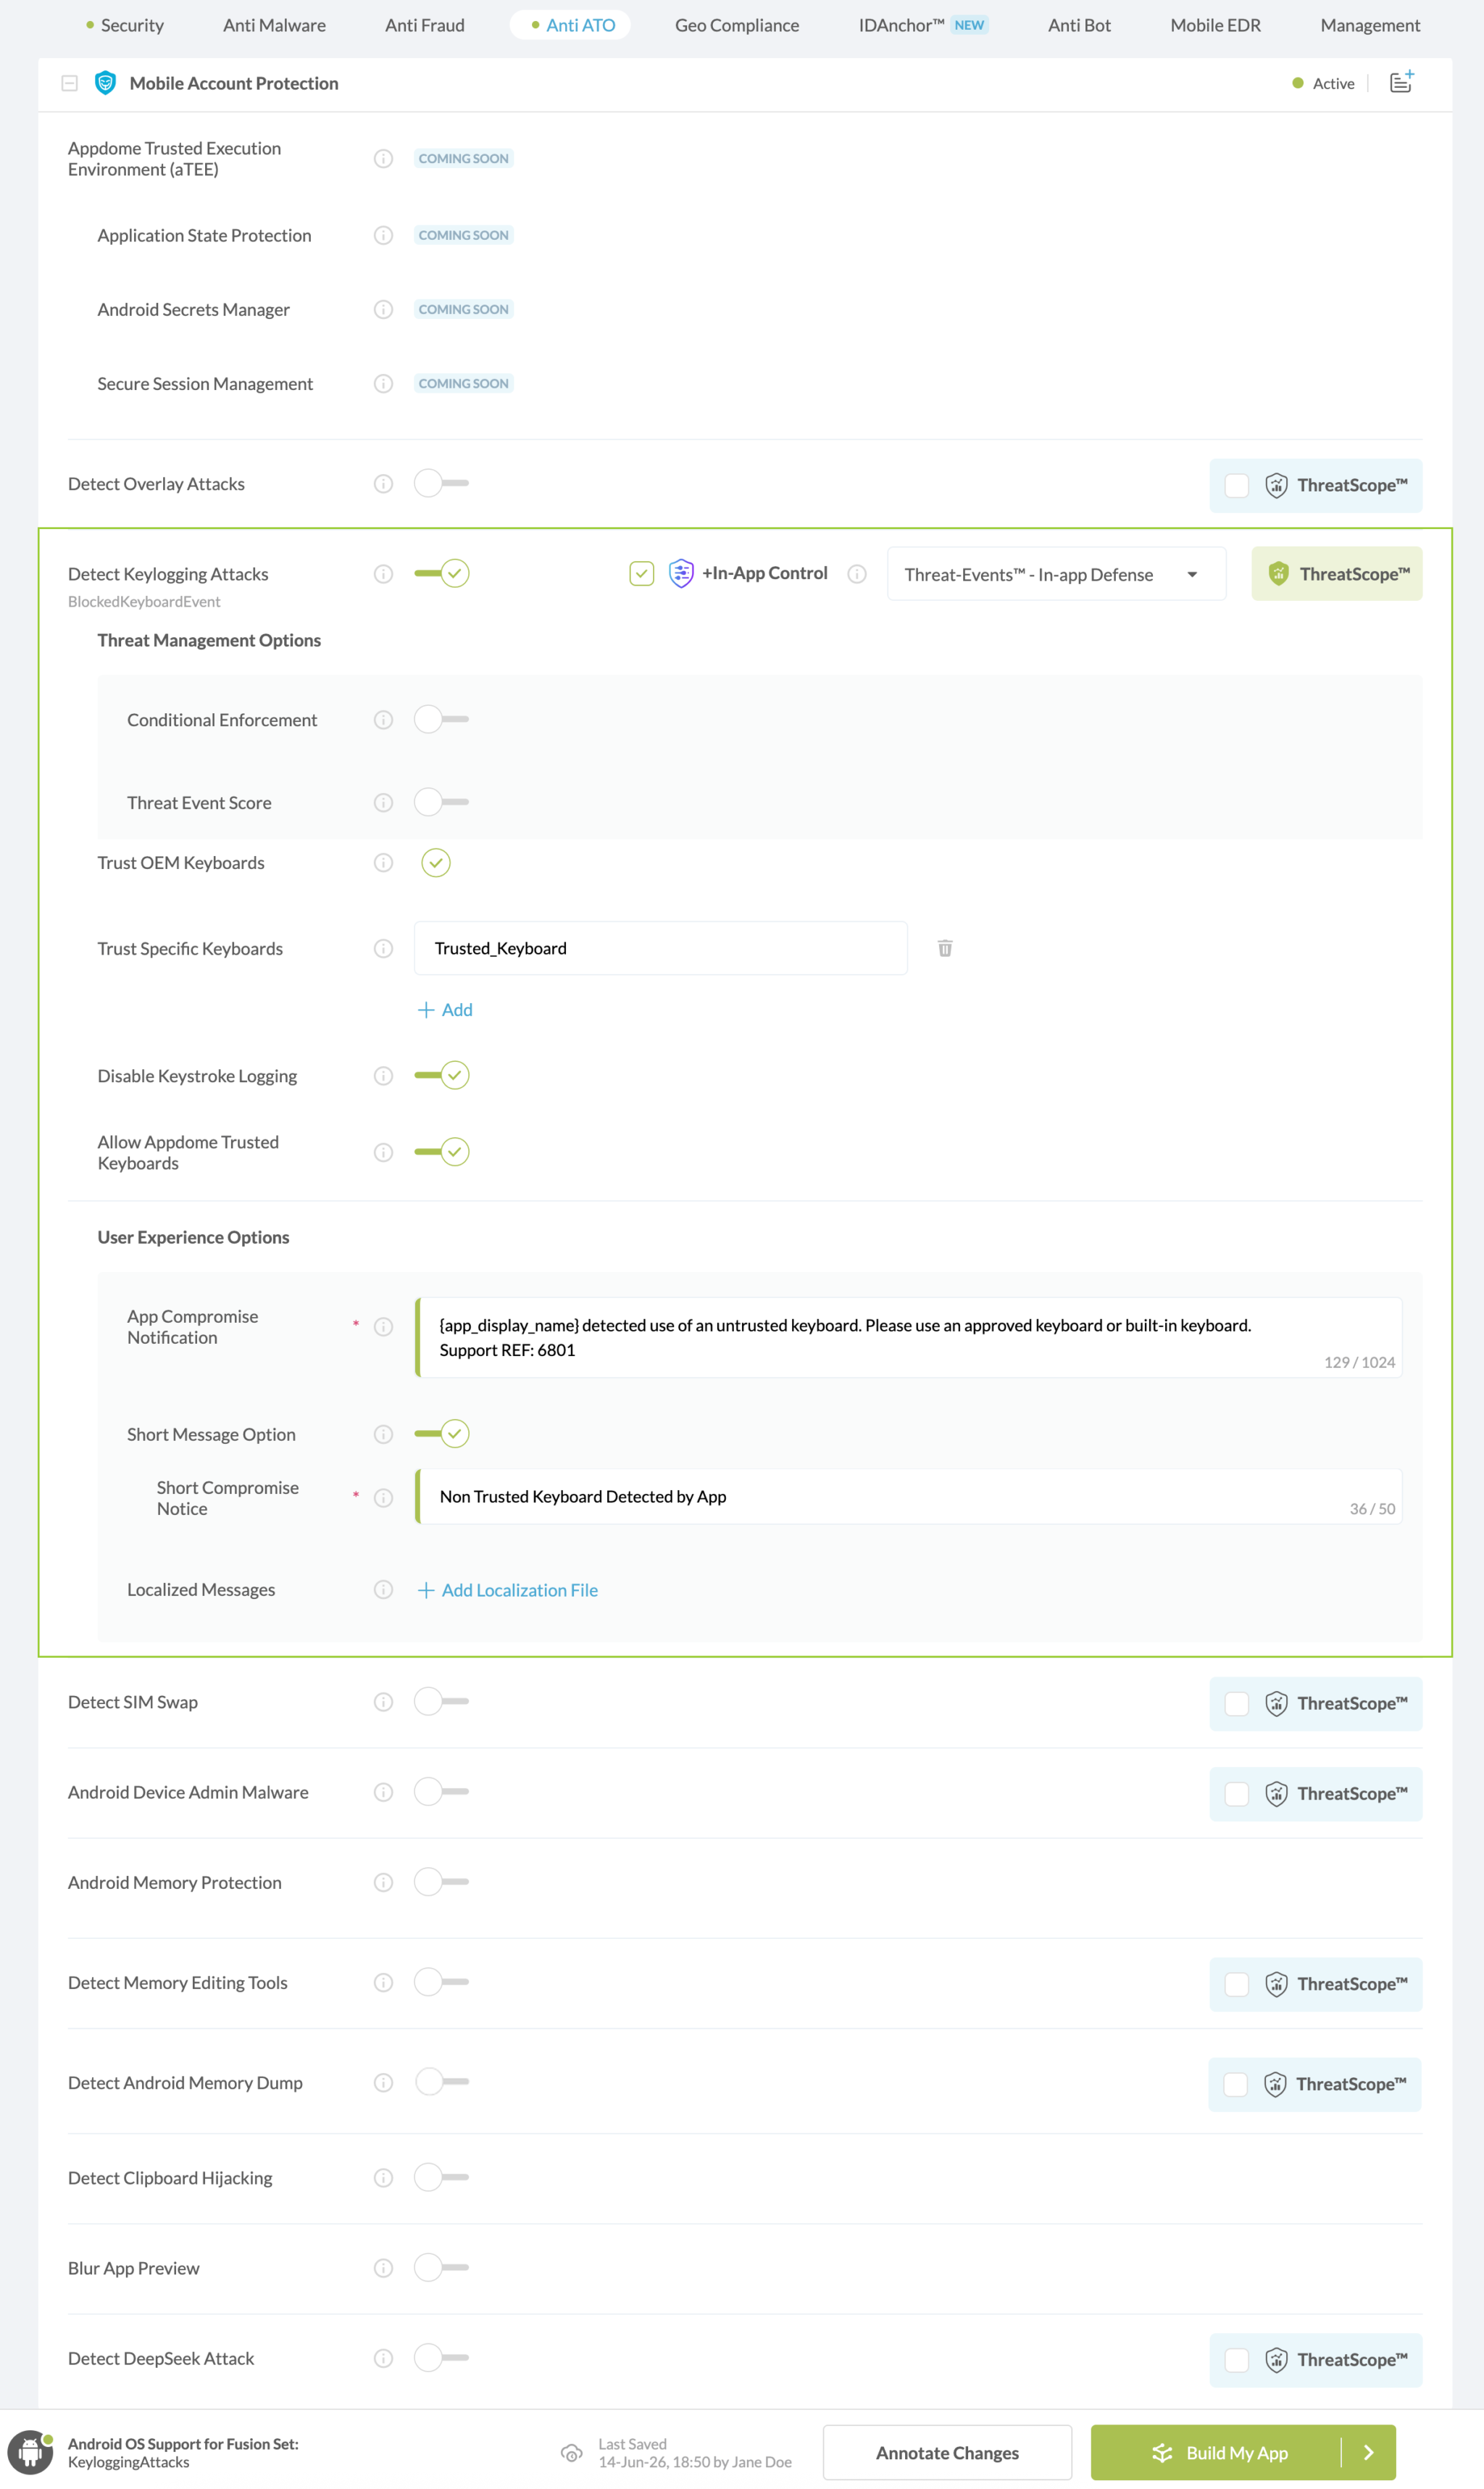Show info for Android Secrets Manager
Screen dimensions: 1484x2489
383,309
